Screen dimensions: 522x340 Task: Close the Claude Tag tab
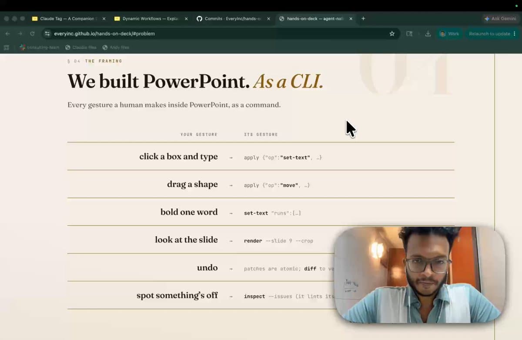pos(104,19)
